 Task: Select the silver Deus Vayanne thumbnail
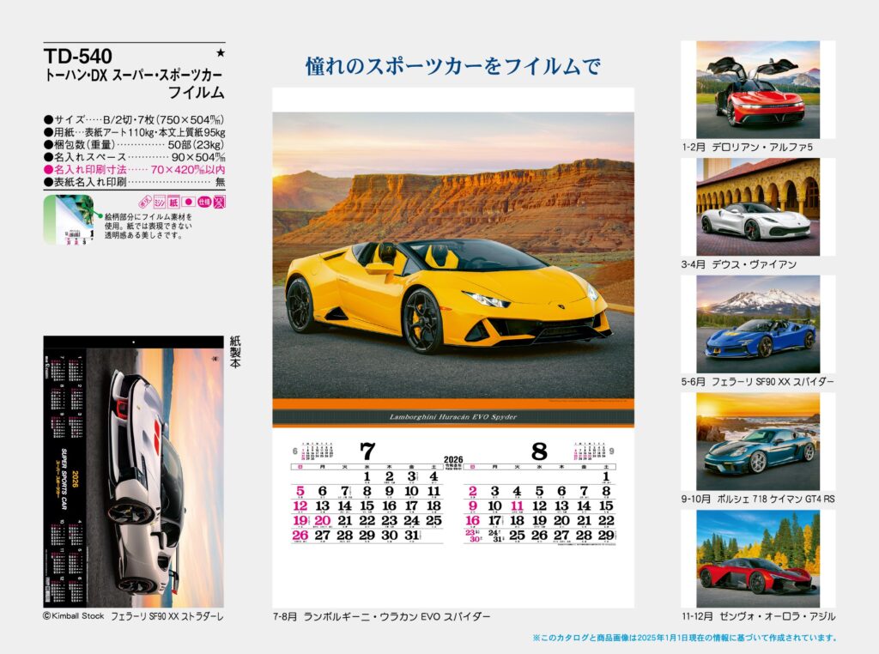[757, 207]
